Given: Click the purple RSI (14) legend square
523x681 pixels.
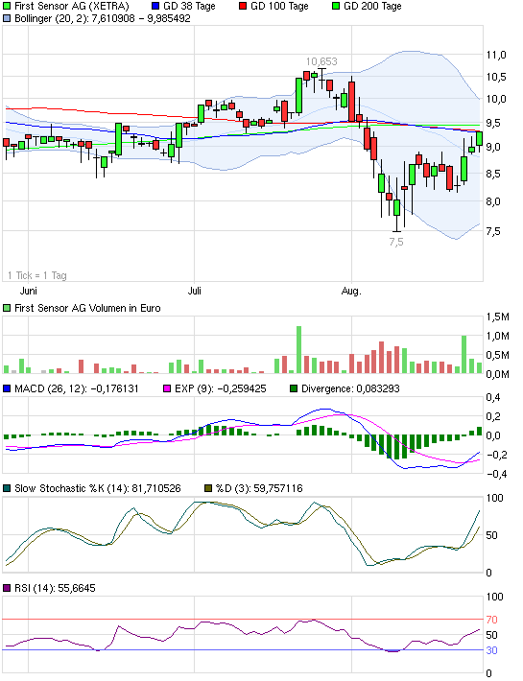Looking at the screenshot, I should (7, 589).
